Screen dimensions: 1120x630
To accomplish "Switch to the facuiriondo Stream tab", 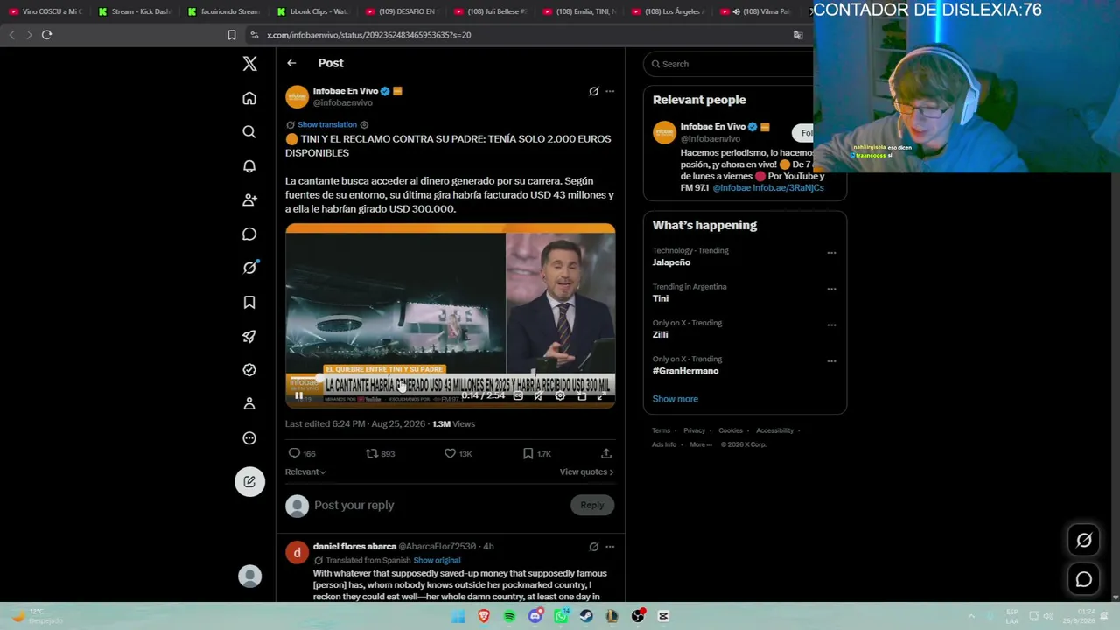I will [x=225, y=11].
